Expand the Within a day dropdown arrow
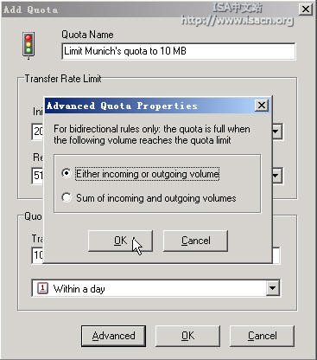Viewport: 317px width, 360px height. click(272, 287)
